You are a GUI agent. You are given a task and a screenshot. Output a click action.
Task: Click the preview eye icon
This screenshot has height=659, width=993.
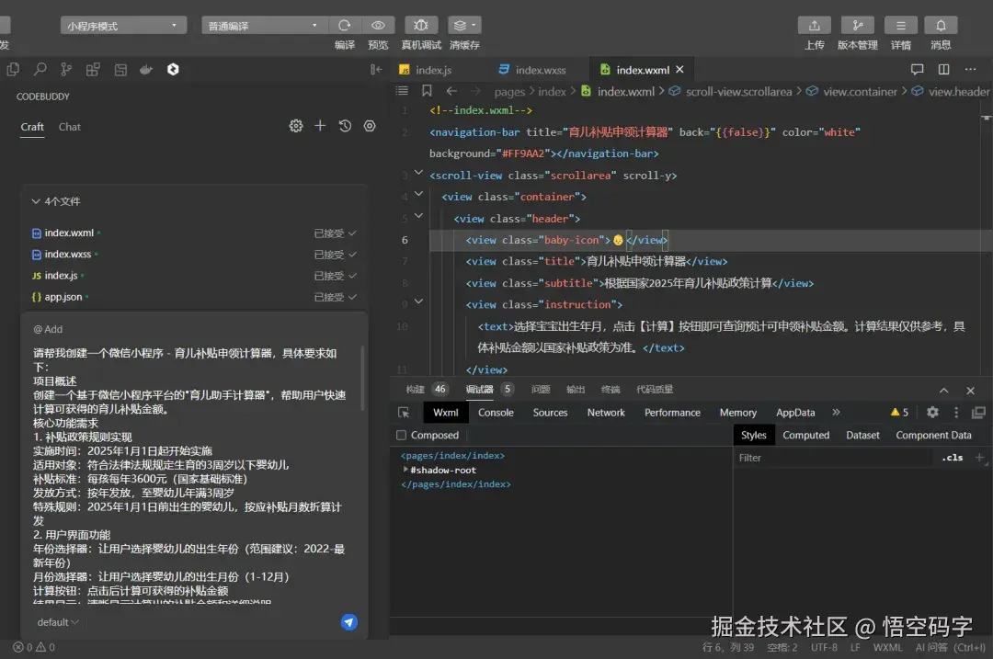click(378, 26)
